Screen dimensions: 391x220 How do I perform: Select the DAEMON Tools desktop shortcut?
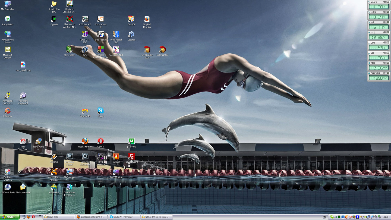8,187
